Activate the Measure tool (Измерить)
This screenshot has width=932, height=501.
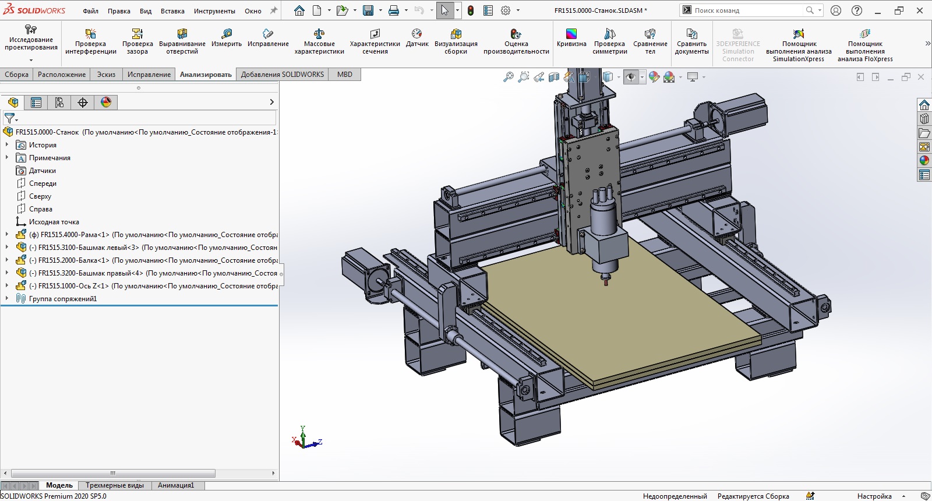pyautogui.click(x=227, y=37)
